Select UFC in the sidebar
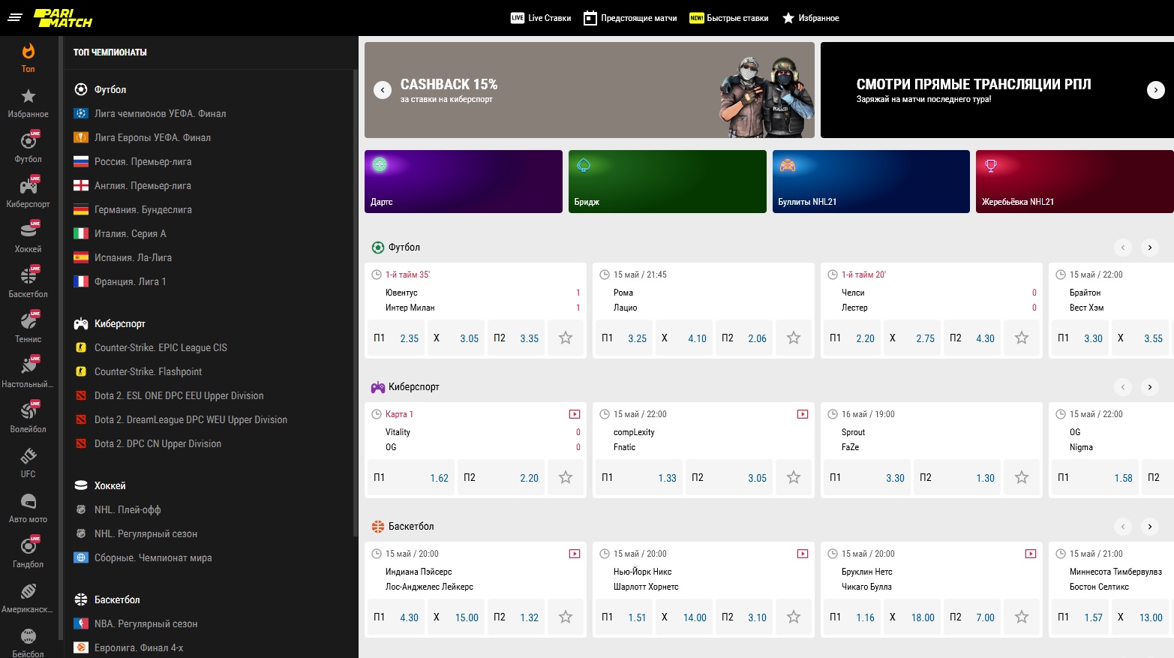 [29, 463]
